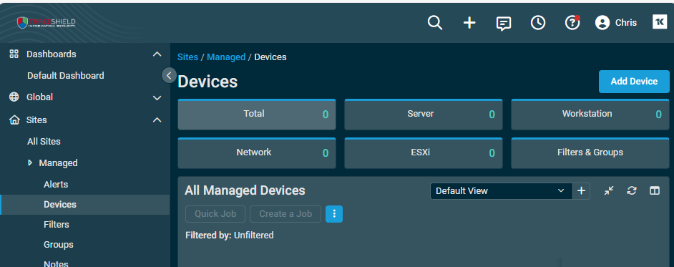Open Filters in the sidebar
The width and height of the screenshot is (674, 267).
[57, 225]
